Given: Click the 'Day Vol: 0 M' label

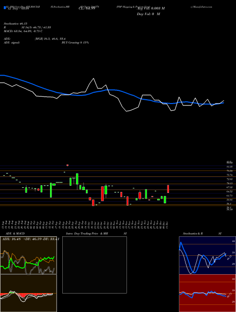Looking at the screenshot, I should point(148,14).
